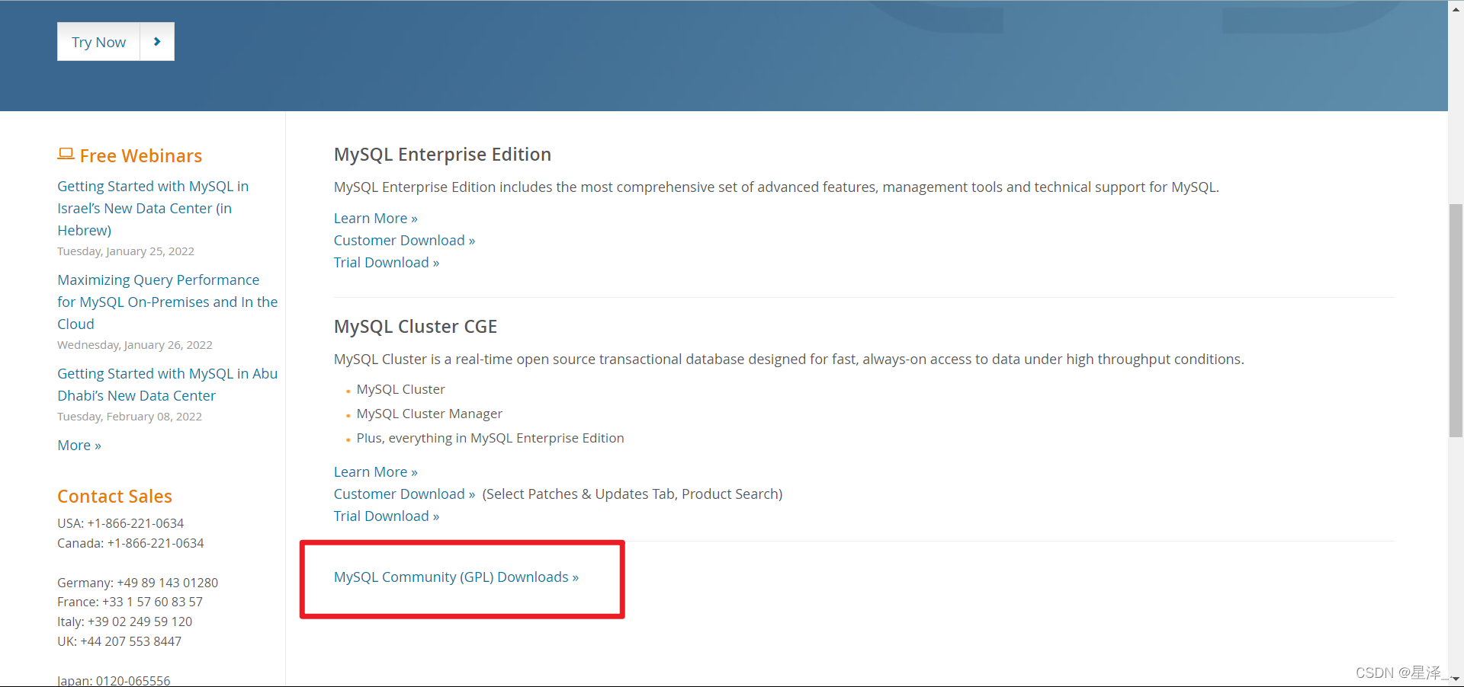The height and width of the screenshot is (687, 1464).
Task: Click the laptop icon next to Free Webinars
Action: pos(66,155)
